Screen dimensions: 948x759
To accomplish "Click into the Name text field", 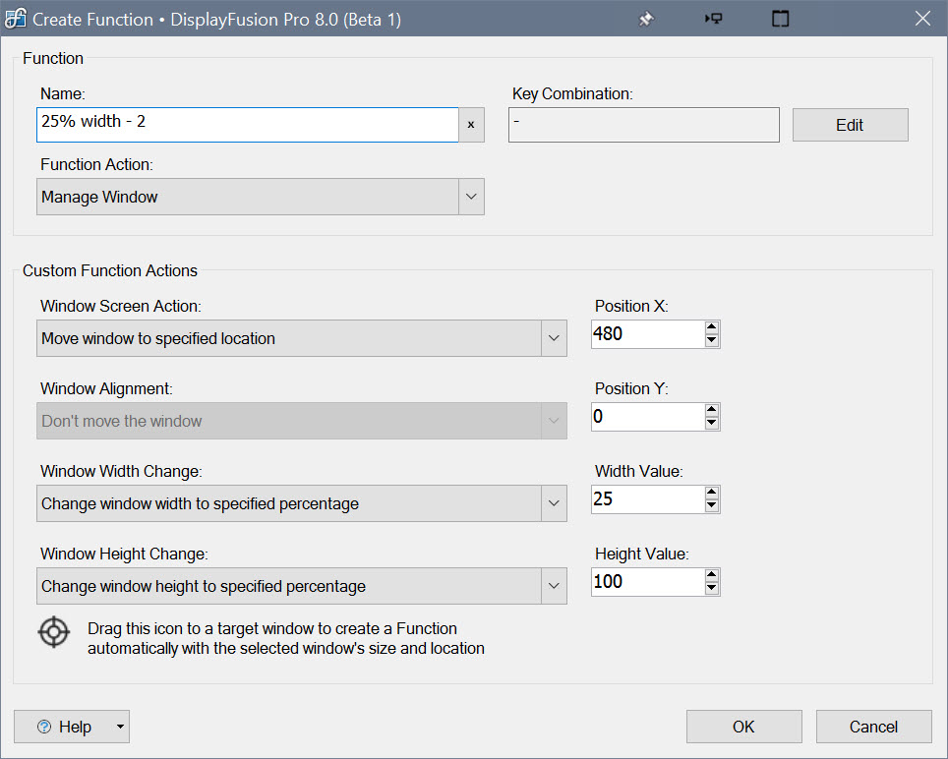I will [248, 125].
